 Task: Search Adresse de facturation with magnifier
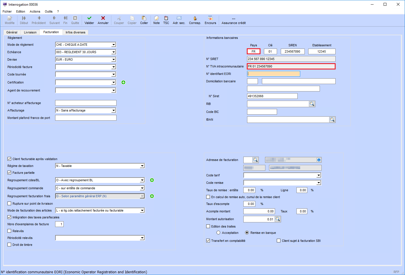255,160
